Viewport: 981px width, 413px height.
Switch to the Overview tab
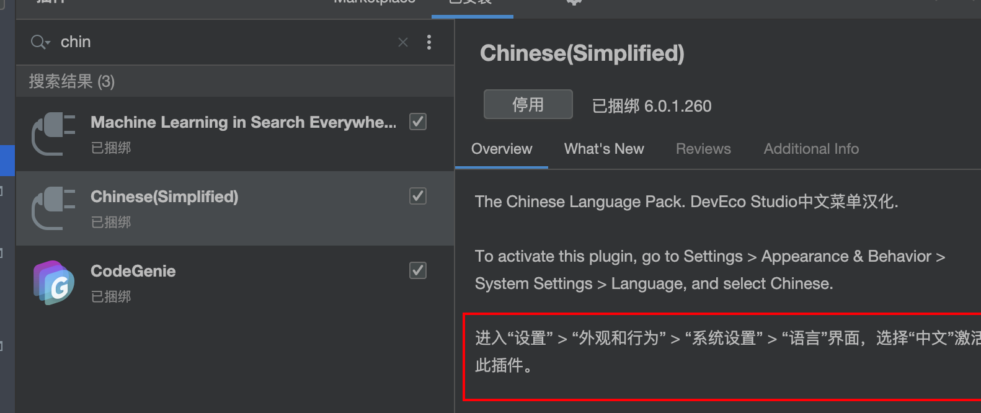[502, 149]
